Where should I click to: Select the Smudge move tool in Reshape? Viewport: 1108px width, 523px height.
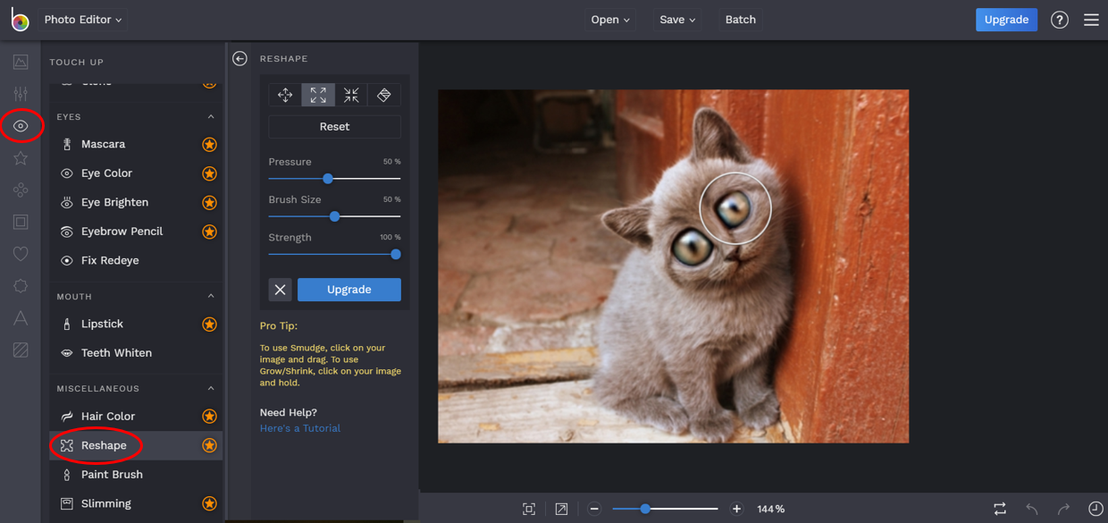point(285,95)
